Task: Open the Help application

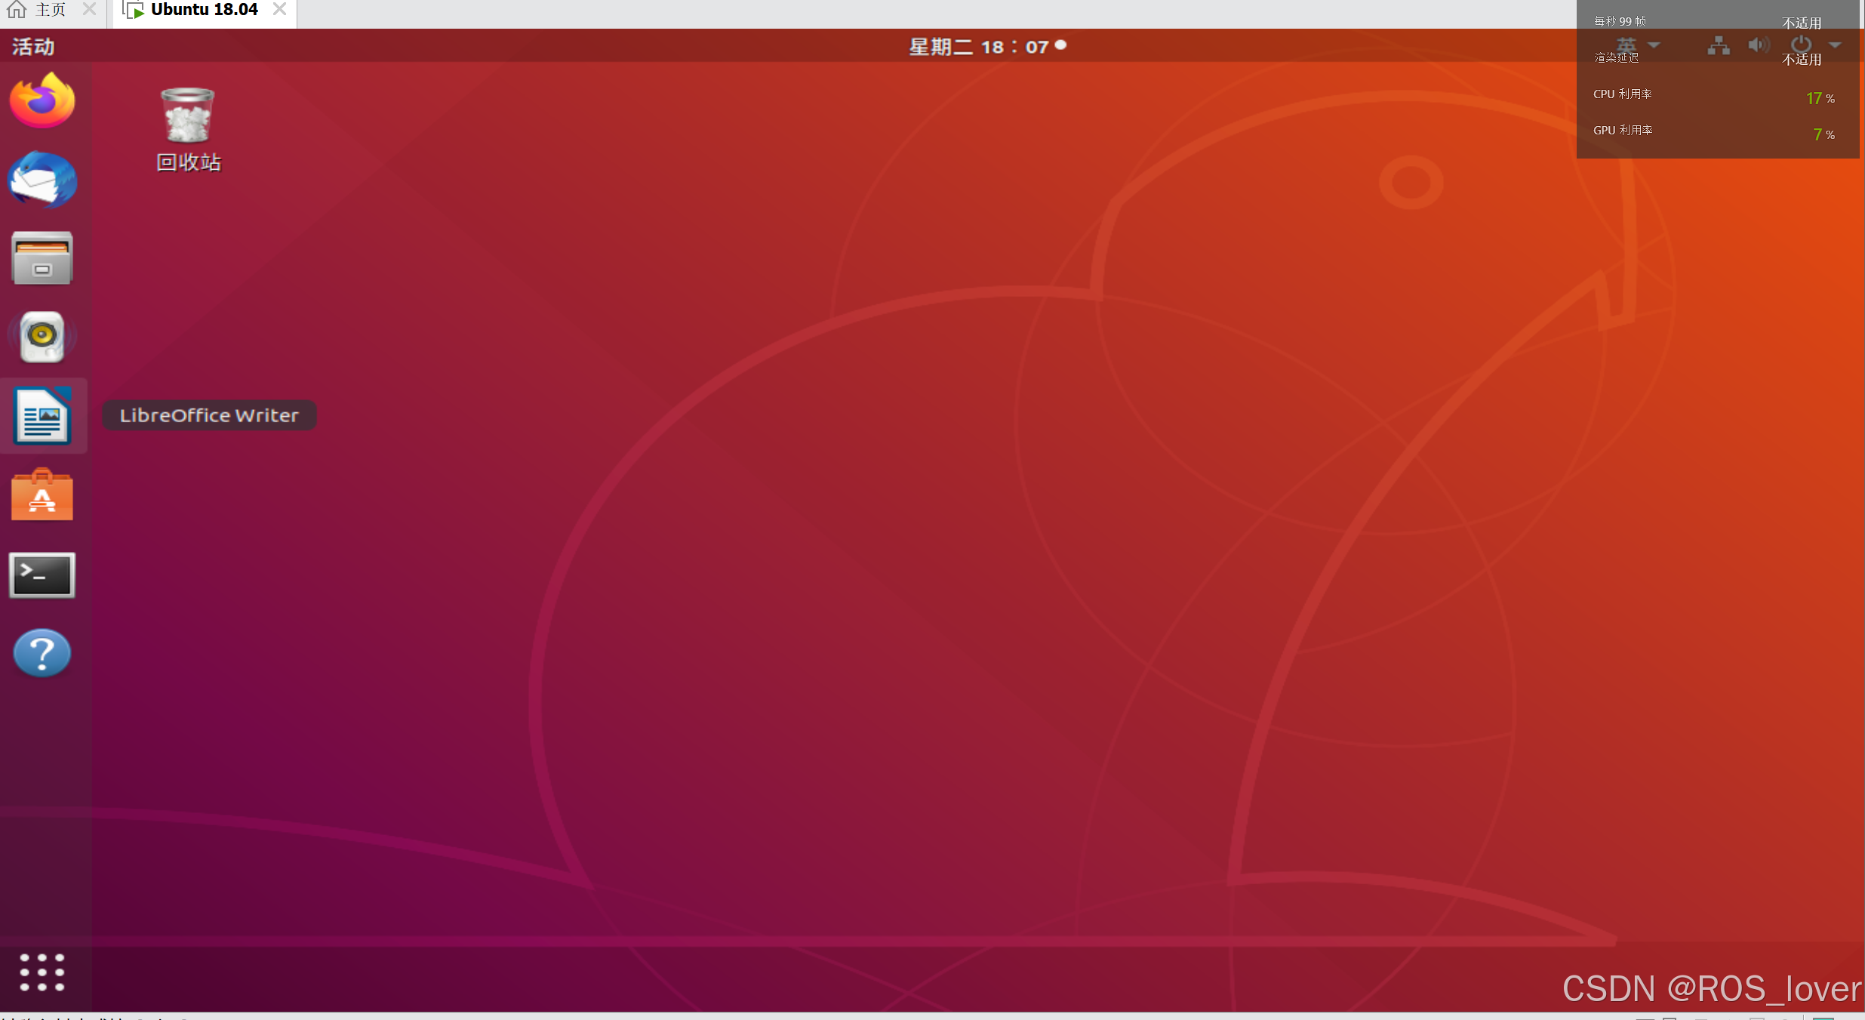Action: pos(42,653)
